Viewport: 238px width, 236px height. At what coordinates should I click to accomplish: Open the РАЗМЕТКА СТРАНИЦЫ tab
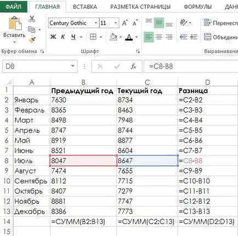coord(140,7)
